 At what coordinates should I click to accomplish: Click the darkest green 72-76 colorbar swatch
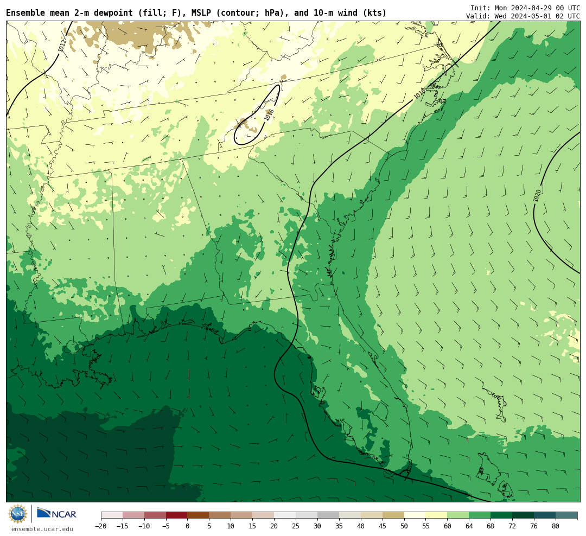[x=523, y=515]
